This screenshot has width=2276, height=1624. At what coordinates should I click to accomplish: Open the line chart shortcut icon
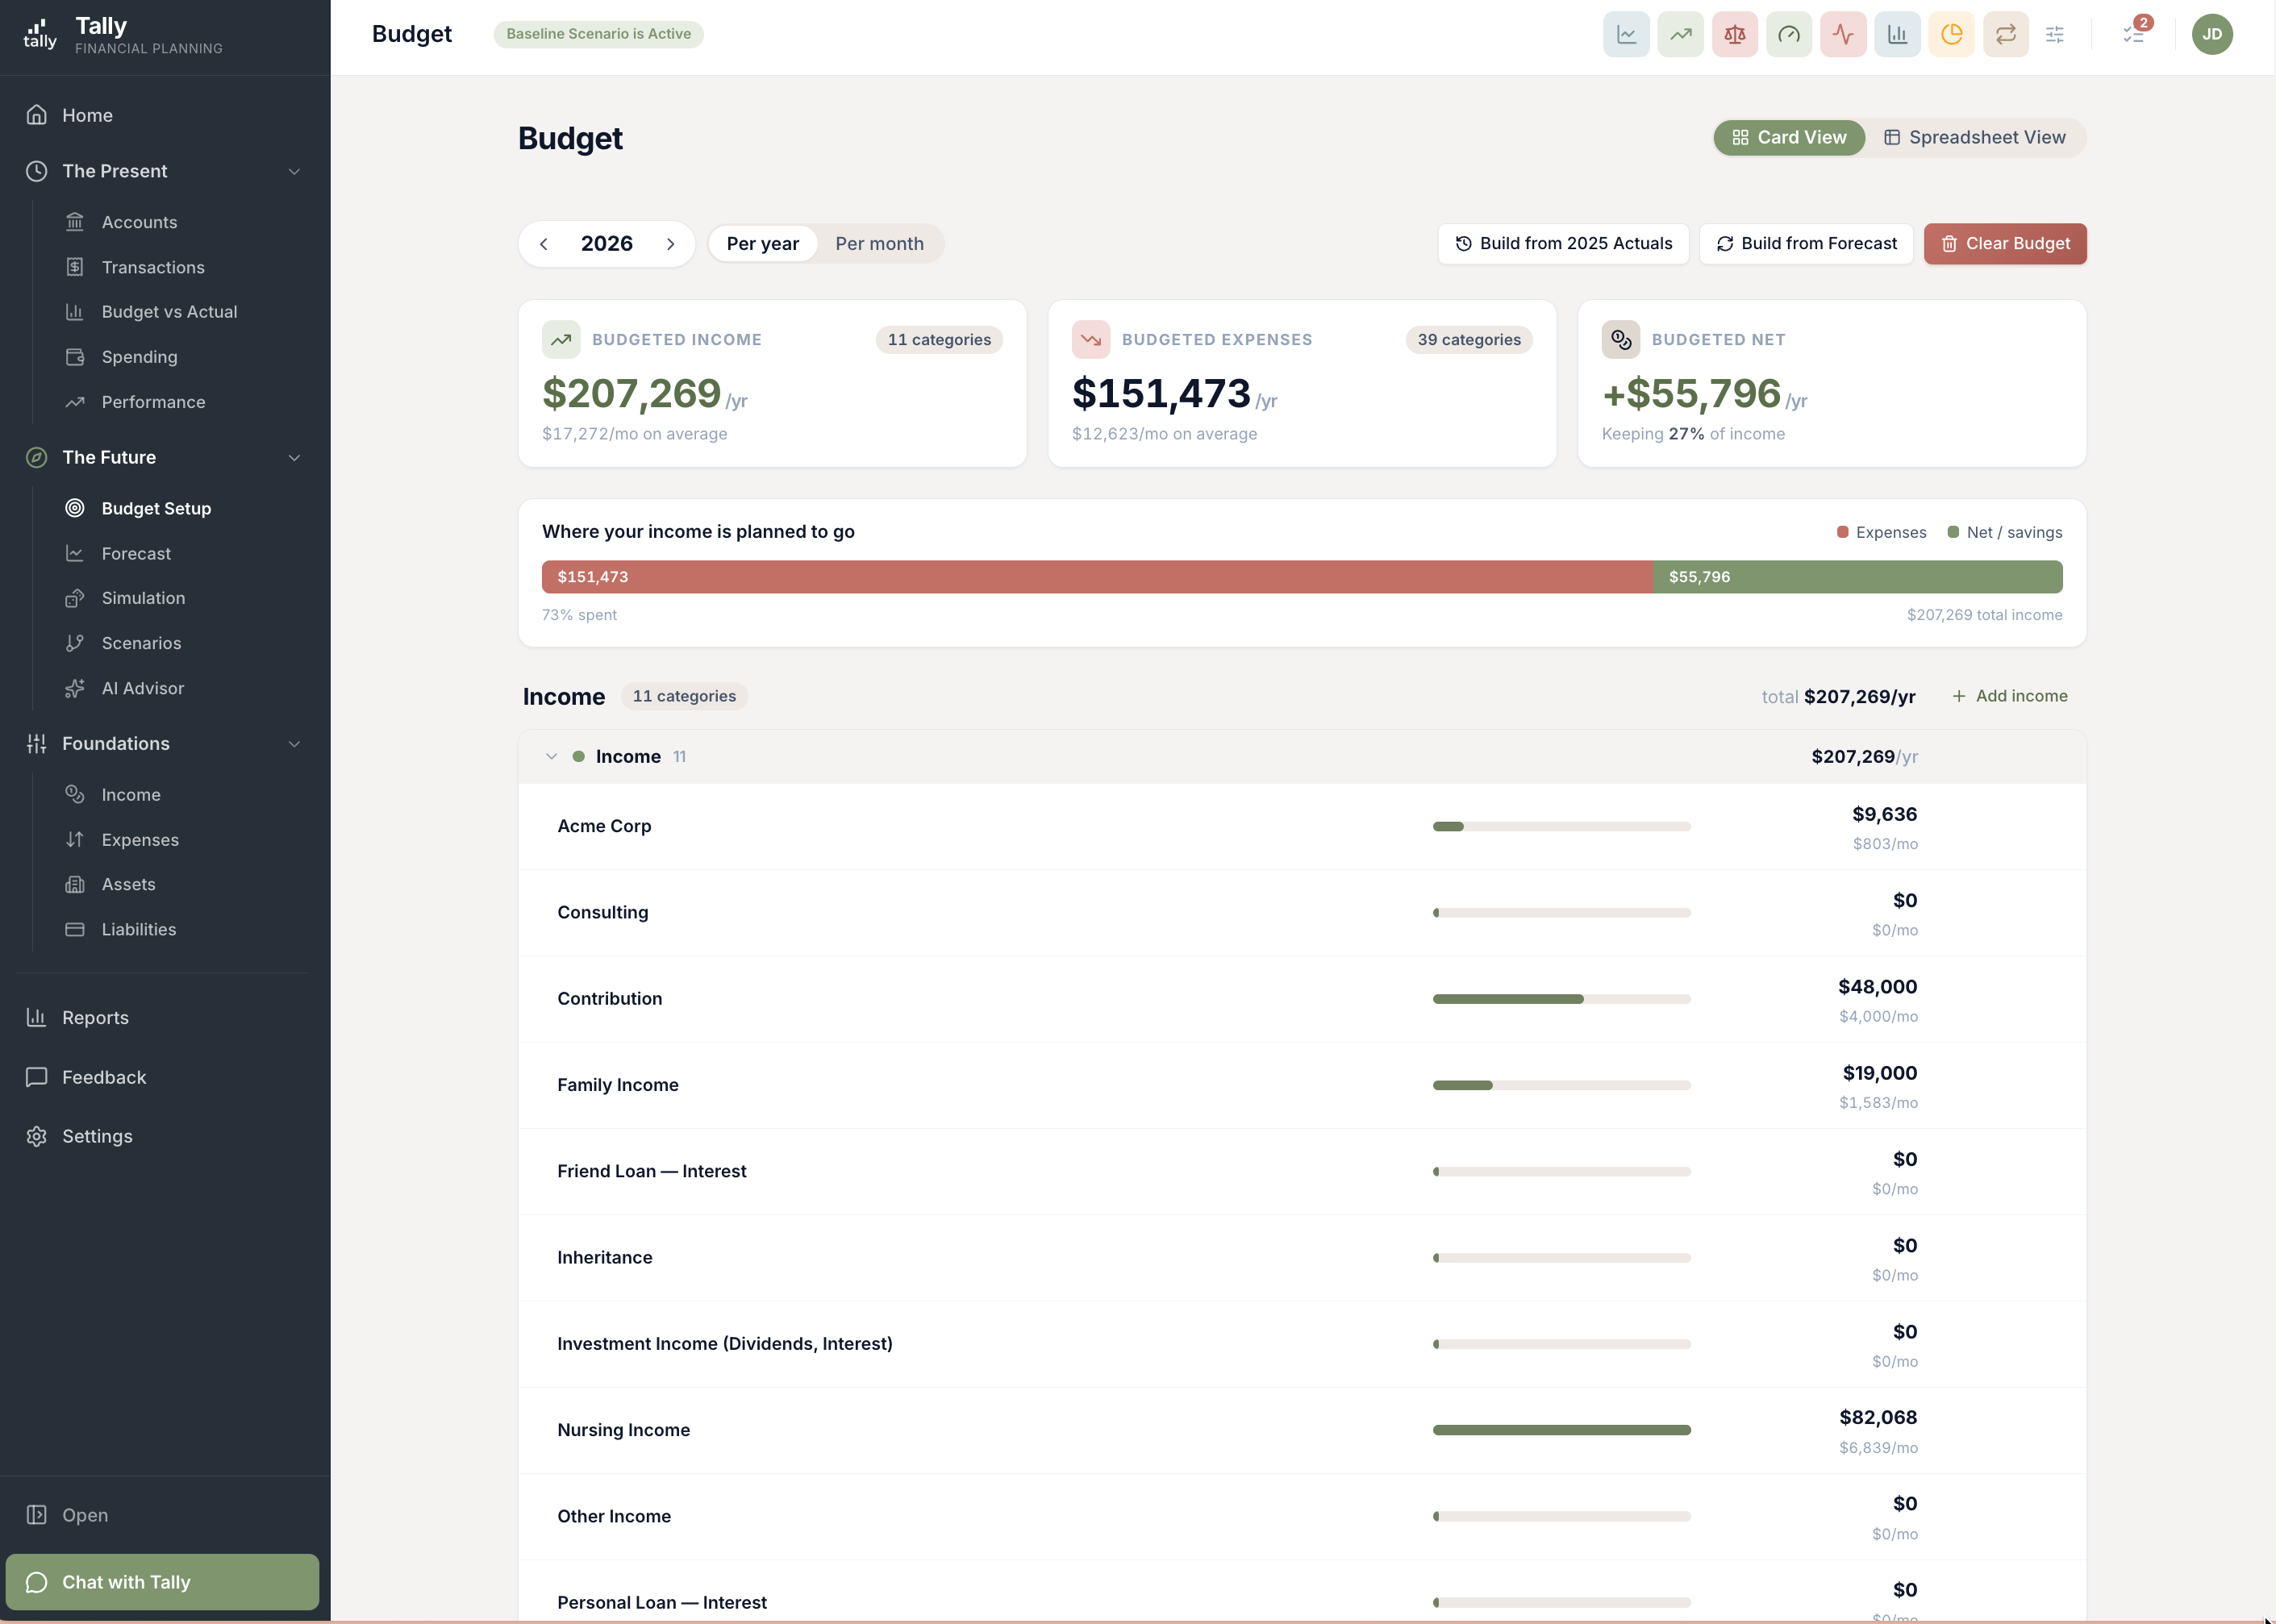pyautogui.click(x=1626, y=34)
